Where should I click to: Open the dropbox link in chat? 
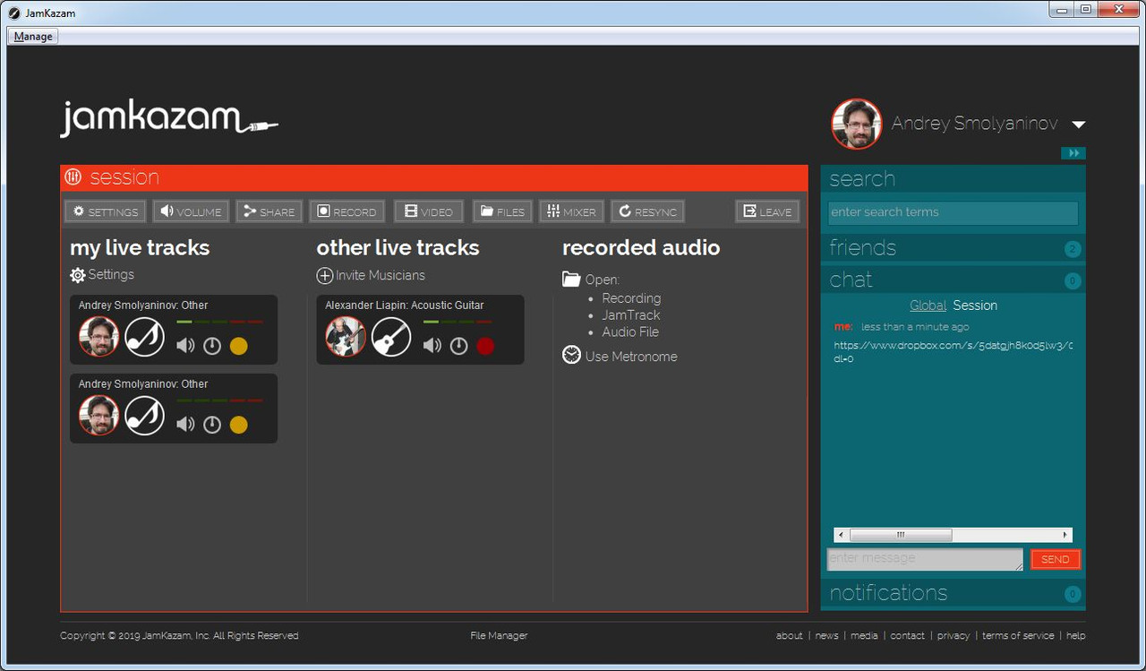953,351
